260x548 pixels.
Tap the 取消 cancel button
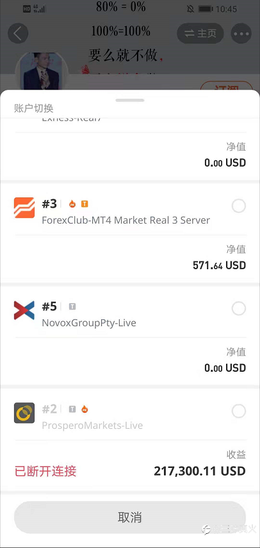pyautogui.click(x=130, y=517)
